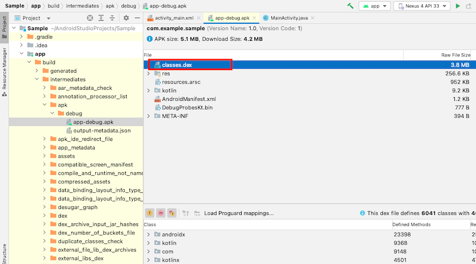Expand the com package in class list
This screenshot has height=264, width=476.
coord(149,251)
